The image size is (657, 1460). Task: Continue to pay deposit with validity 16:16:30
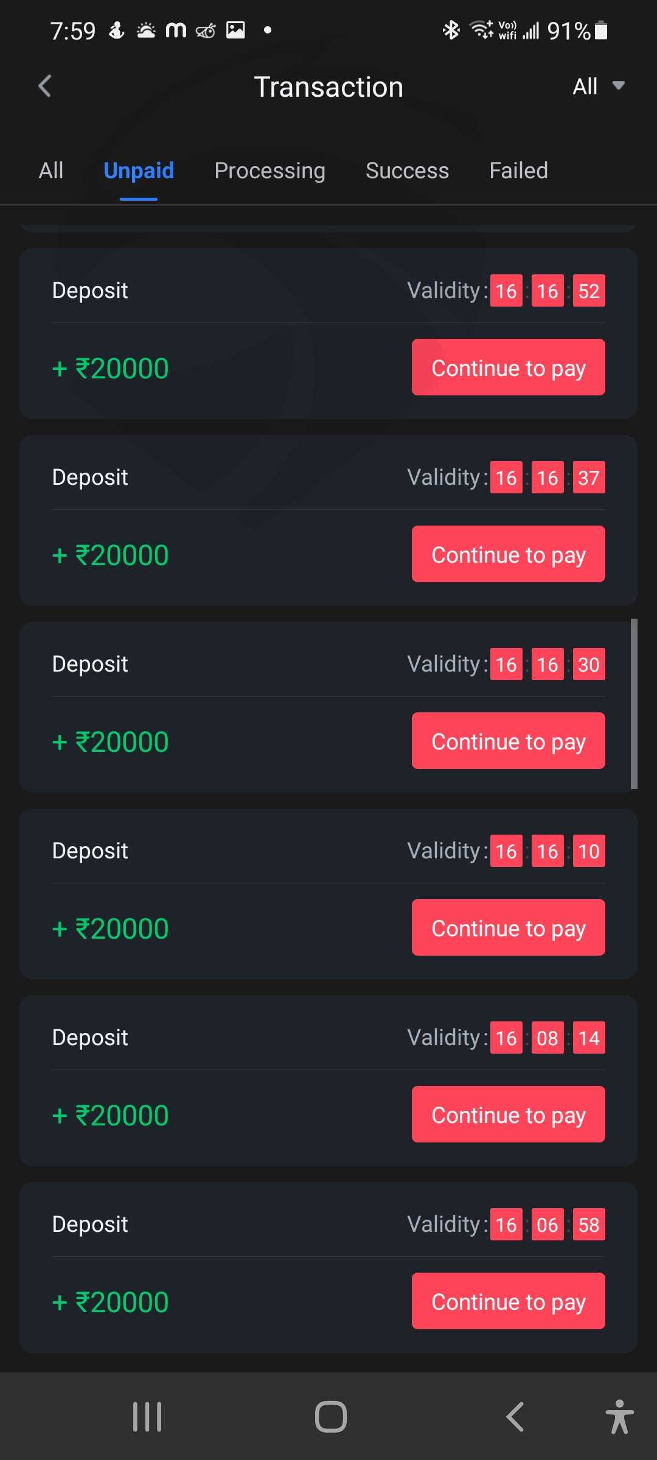point(508,741)
